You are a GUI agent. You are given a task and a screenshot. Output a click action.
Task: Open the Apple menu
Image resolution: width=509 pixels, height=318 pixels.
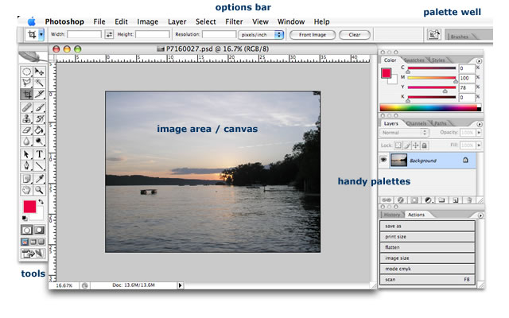32,21
